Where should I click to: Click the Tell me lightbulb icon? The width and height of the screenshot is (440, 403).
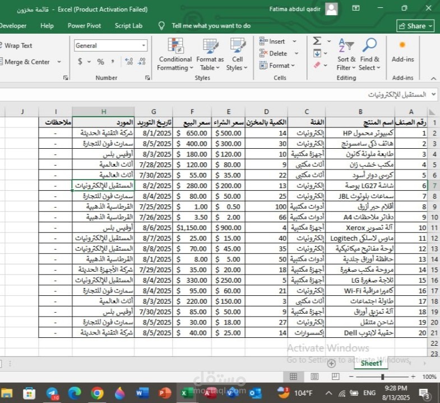pos(161,26)
